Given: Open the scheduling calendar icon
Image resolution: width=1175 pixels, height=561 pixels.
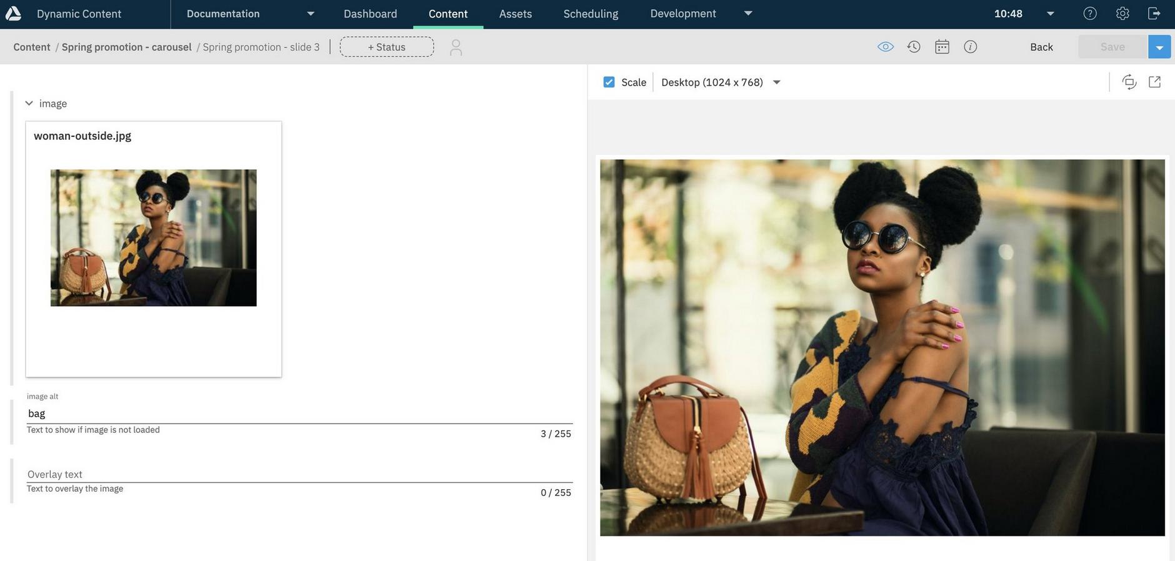Looking at the screenshot, I should pyautogui.click(x=942, y=47).
